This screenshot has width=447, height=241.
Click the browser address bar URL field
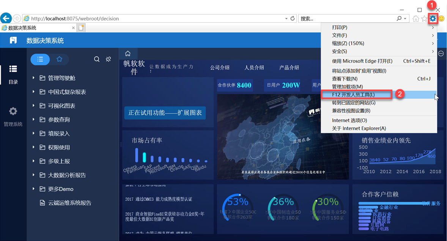point(152,18)
